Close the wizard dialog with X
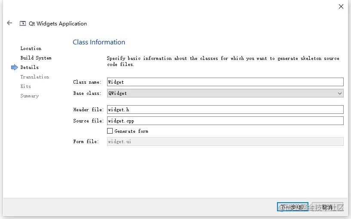 341,6
